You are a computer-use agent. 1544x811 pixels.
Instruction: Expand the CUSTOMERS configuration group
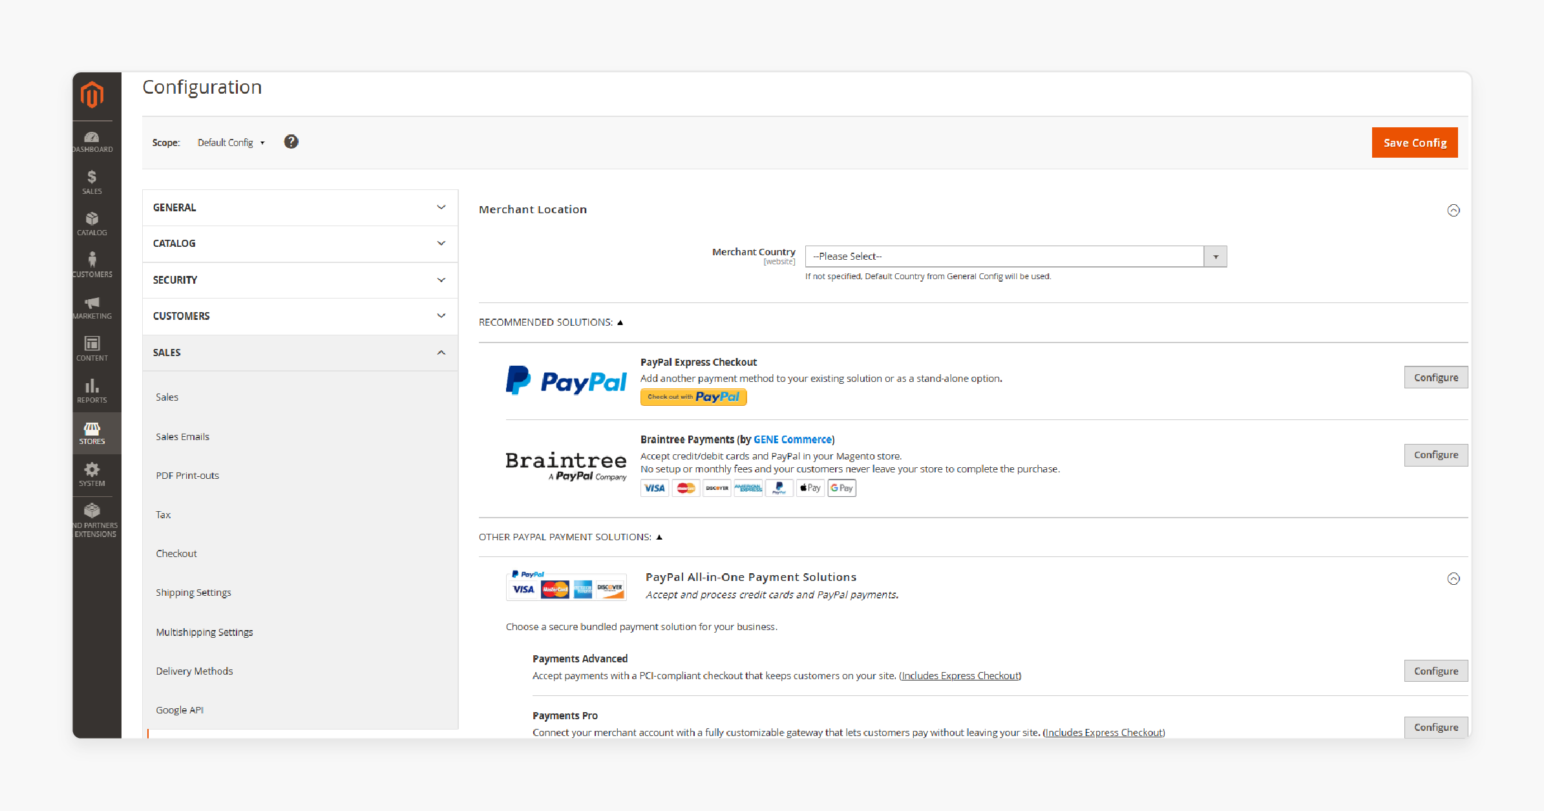300,316
